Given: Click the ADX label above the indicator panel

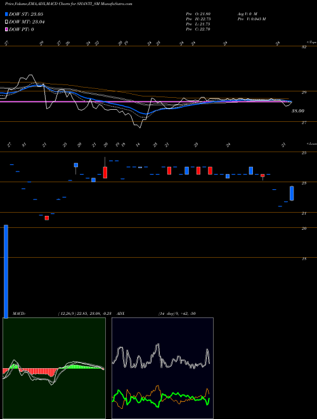Looking at the screenshot, I should (120, 314).
